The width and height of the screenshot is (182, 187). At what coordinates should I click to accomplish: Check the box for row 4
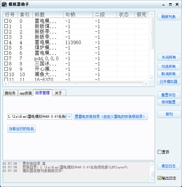[6, 42]
